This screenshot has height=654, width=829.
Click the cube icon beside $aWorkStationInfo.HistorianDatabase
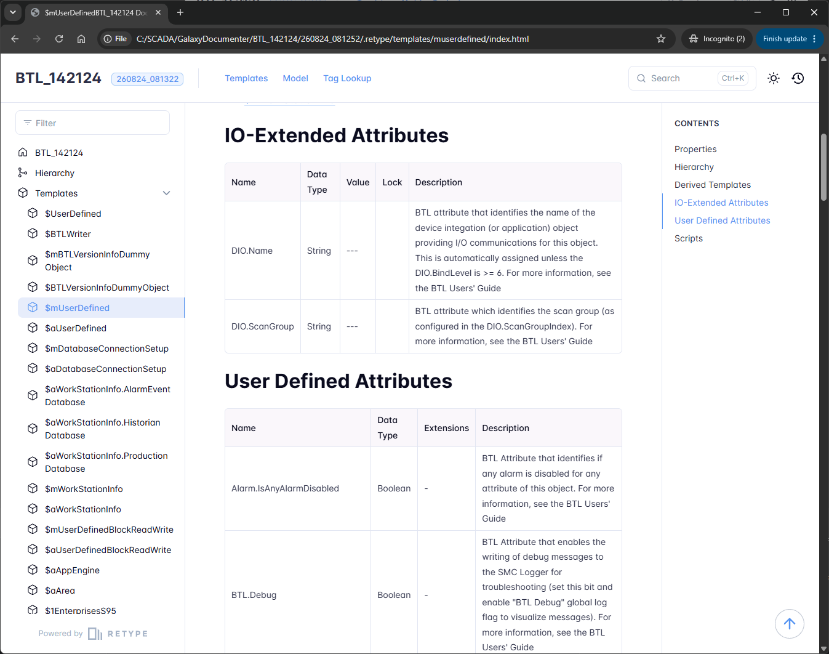coord(33,429)
